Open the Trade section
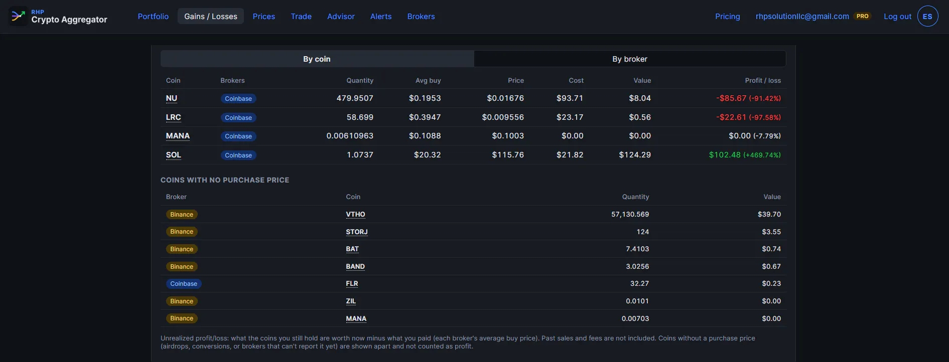949x362 pixels. (301, 16)
